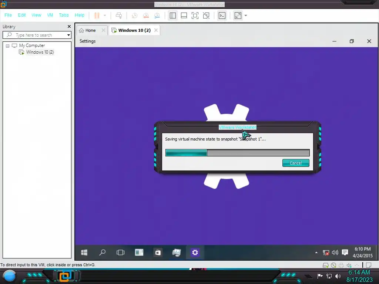Open the VM menu
379x284 pixels.
pyautogui.click(x=50, y=15)
